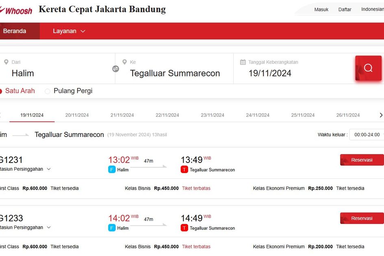The image size is (384, 256).
Task: Click G1231 Tiket terbatas label
Action: [196, 189]
